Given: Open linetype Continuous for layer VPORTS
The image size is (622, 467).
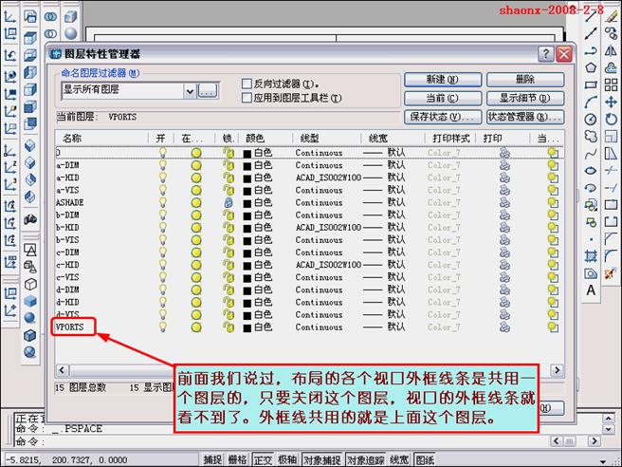Looking at the screenshot, I should 319,327.
